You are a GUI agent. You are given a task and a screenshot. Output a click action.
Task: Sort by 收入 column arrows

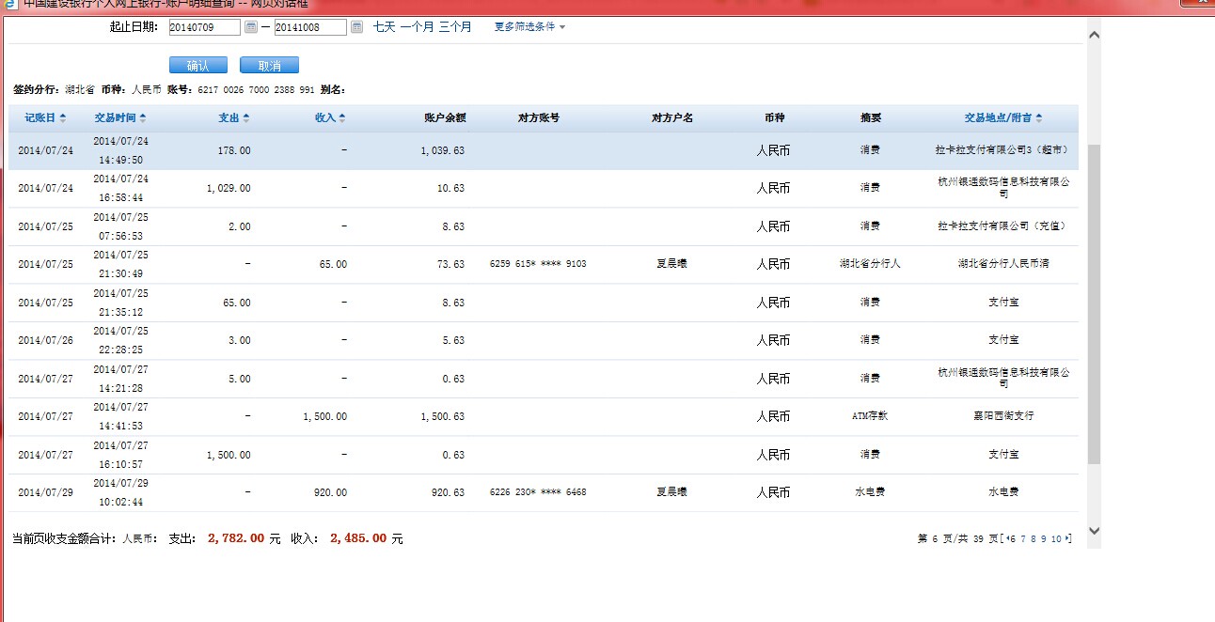point(342,118)
